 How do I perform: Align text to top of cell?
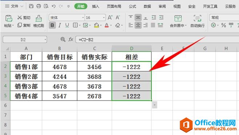point(131,17)
